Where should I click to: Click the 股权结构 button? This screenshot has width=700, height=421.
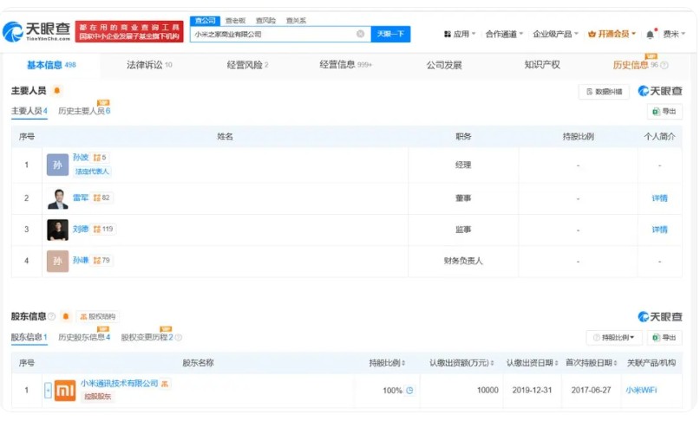[x=98, y=317]
